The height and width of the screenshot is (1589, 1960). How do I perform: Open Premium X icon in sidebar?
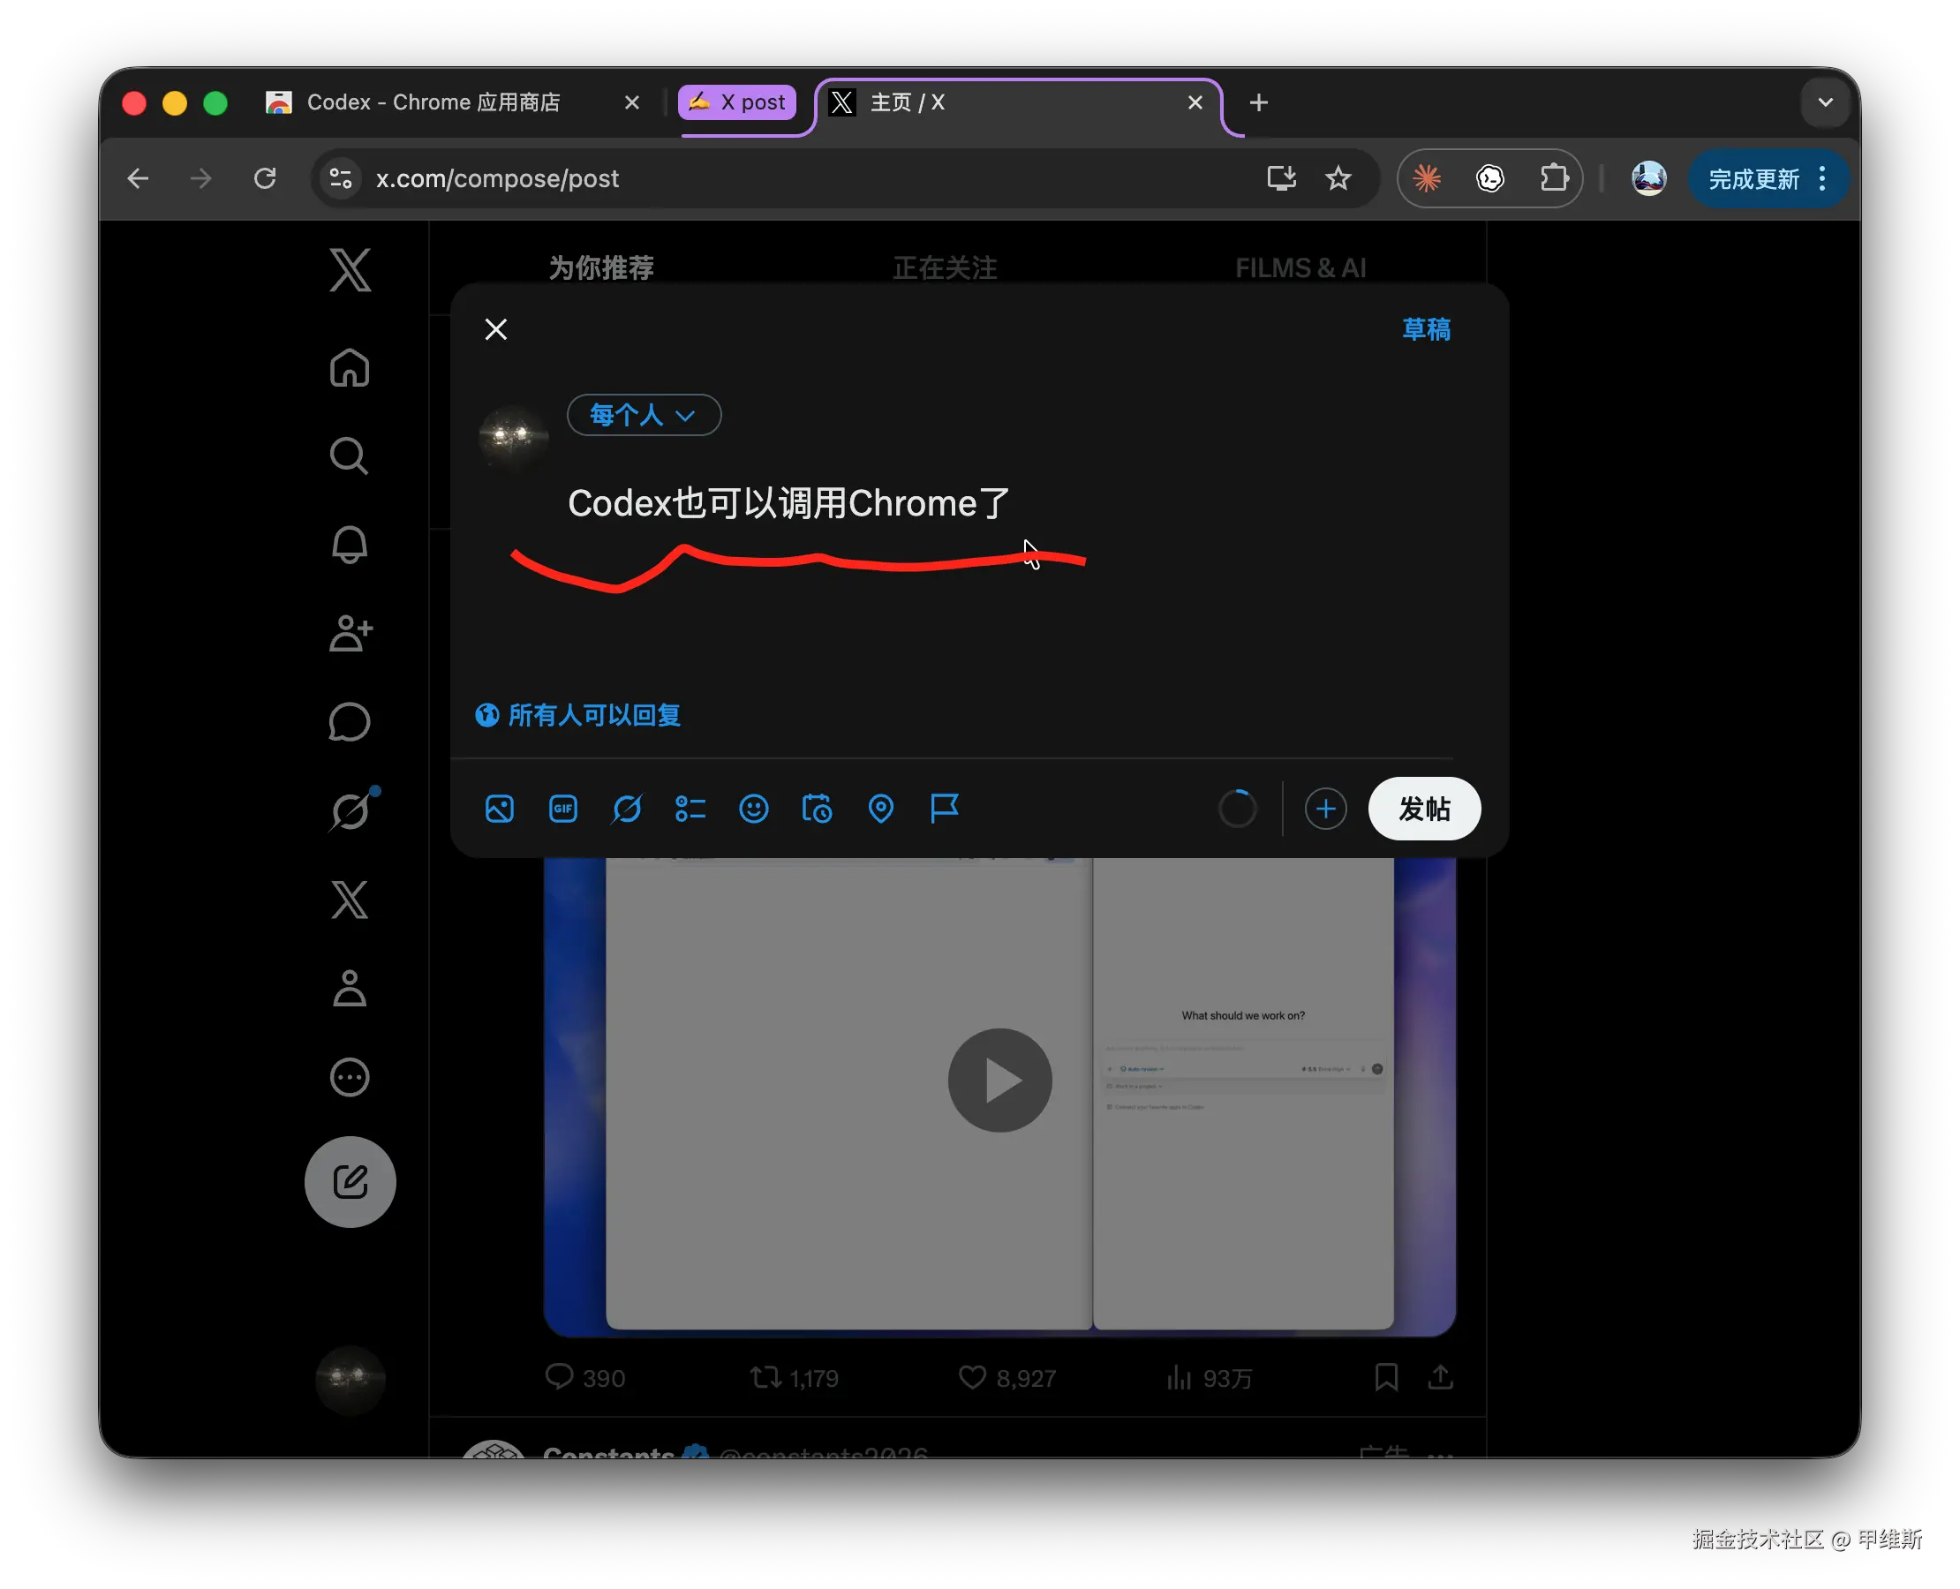[350, 900]
